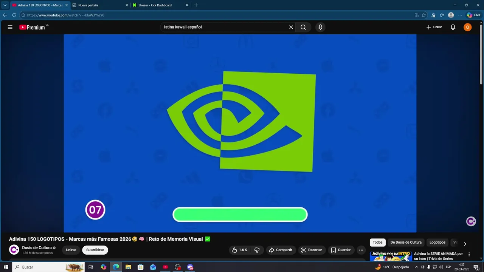
Task: Open Adivina la SERIE ANIMADA video title
Action: (439, 256)
